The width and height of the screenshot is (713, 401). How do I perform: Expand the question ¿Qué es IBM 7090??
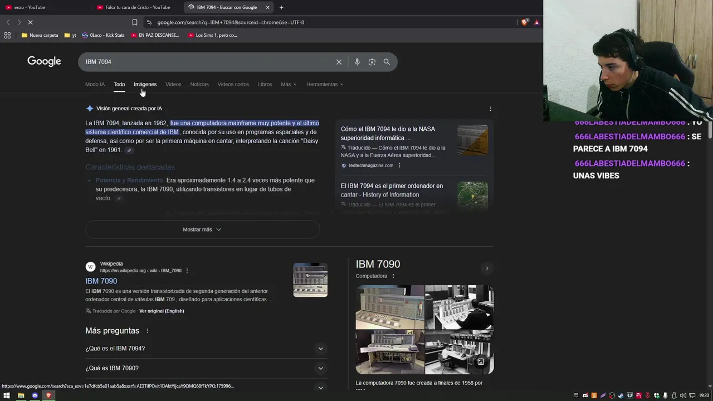coord(206,368)
